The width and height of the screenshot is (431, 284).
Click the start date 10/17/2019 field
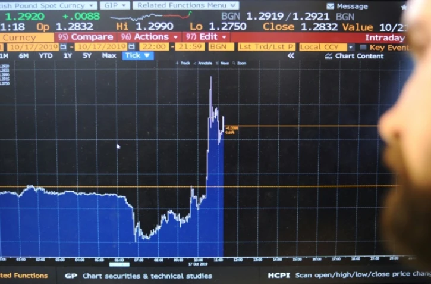(x=33, y=47)
